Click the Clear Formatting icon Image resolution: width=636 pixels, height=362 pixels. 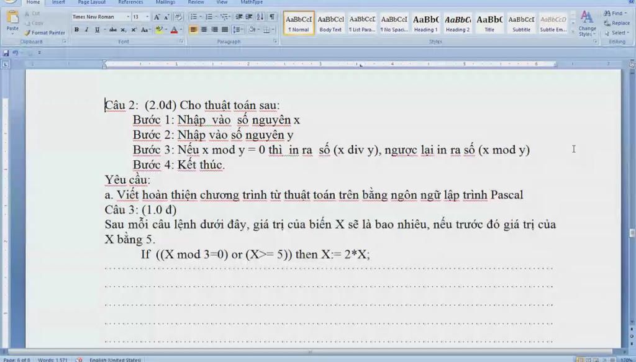tap(178, 17)
